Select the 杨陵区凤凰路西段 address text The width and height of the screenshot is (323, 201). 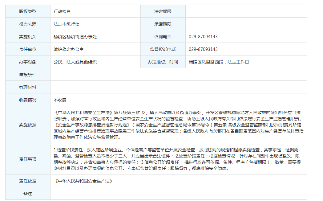(x=207, y=62)
